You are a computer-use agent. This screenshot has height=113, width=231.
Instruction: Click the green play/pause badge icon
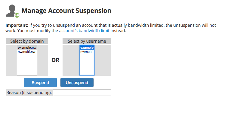(x=17, y=15)
